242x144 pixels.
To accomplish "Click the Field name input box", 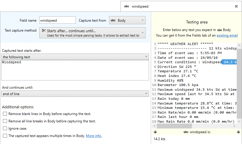I will (57, 20).
